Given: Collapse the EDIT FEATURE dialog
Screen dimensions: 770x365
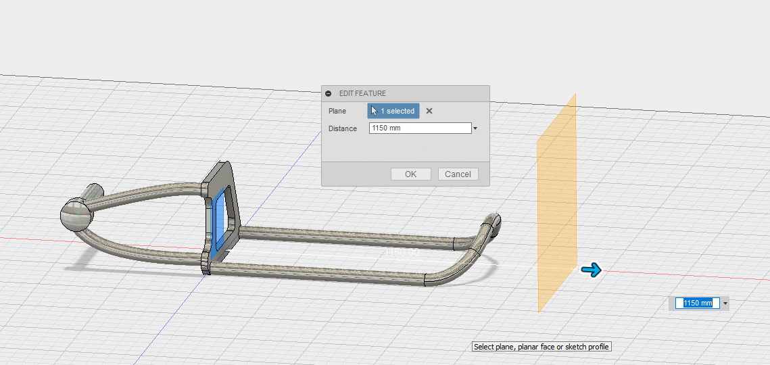Looking at the screenshot, I should coord(329,94).
